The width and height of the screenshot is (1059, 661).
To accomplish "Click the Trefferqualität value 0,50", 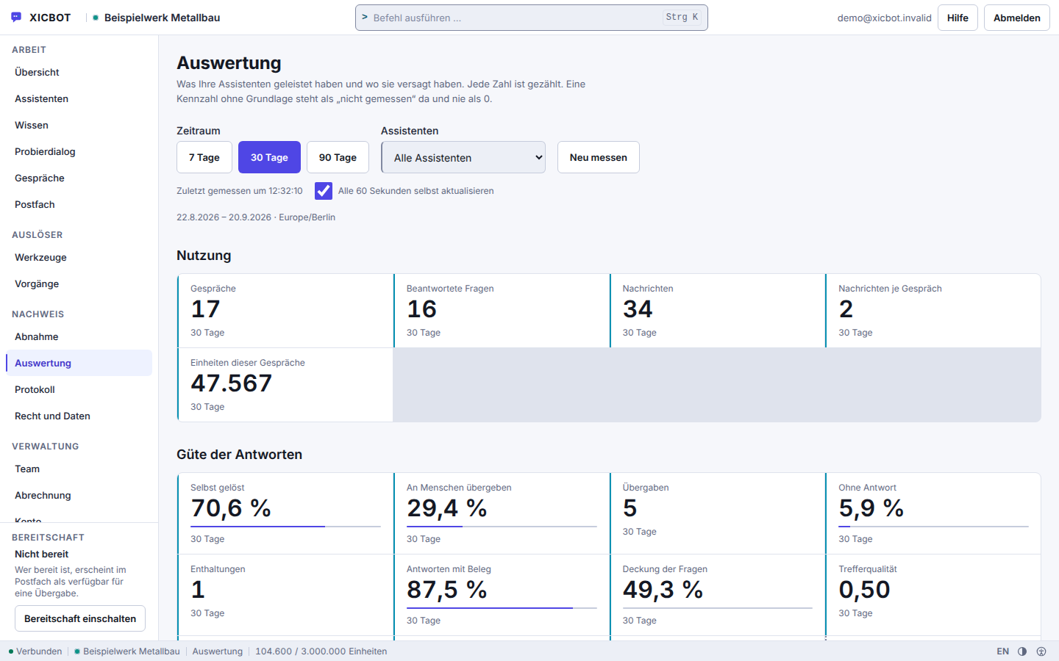I will 864,590.
